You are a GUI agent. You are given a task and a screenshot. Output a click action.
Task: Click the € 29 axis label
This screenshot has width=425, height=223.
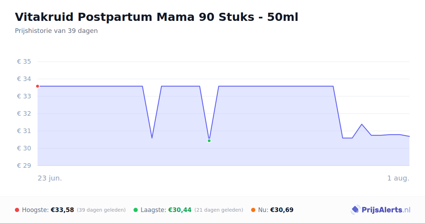click(24, 166)
